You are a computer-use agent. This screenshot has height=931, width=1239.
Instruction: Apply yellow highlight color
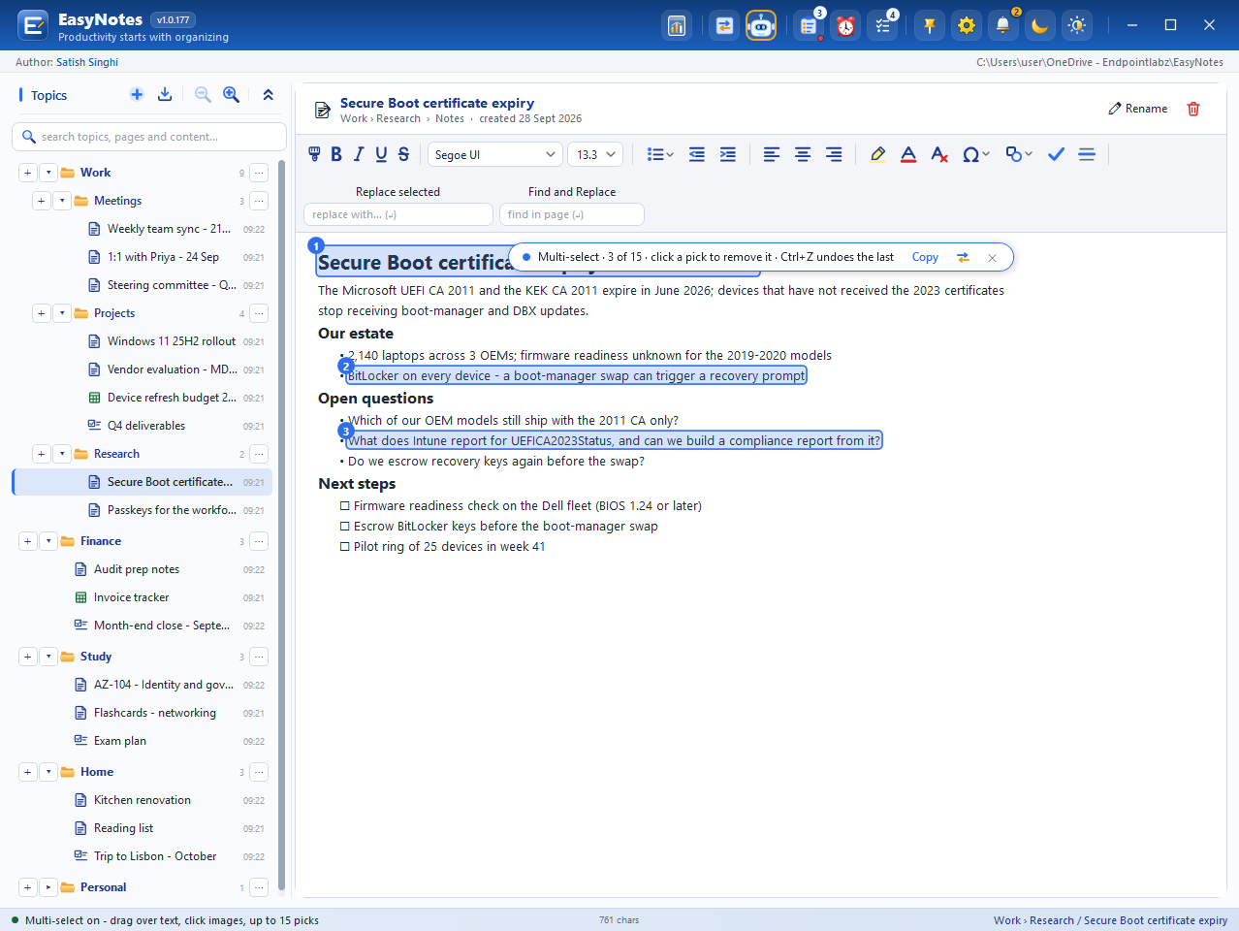[x=877, y=154]
